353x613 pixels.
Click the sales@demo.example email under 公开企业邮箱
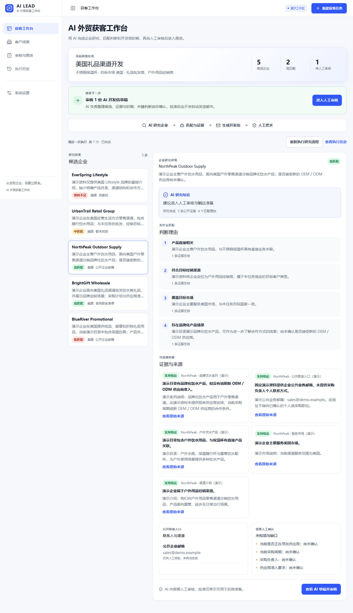pos(182,553)
